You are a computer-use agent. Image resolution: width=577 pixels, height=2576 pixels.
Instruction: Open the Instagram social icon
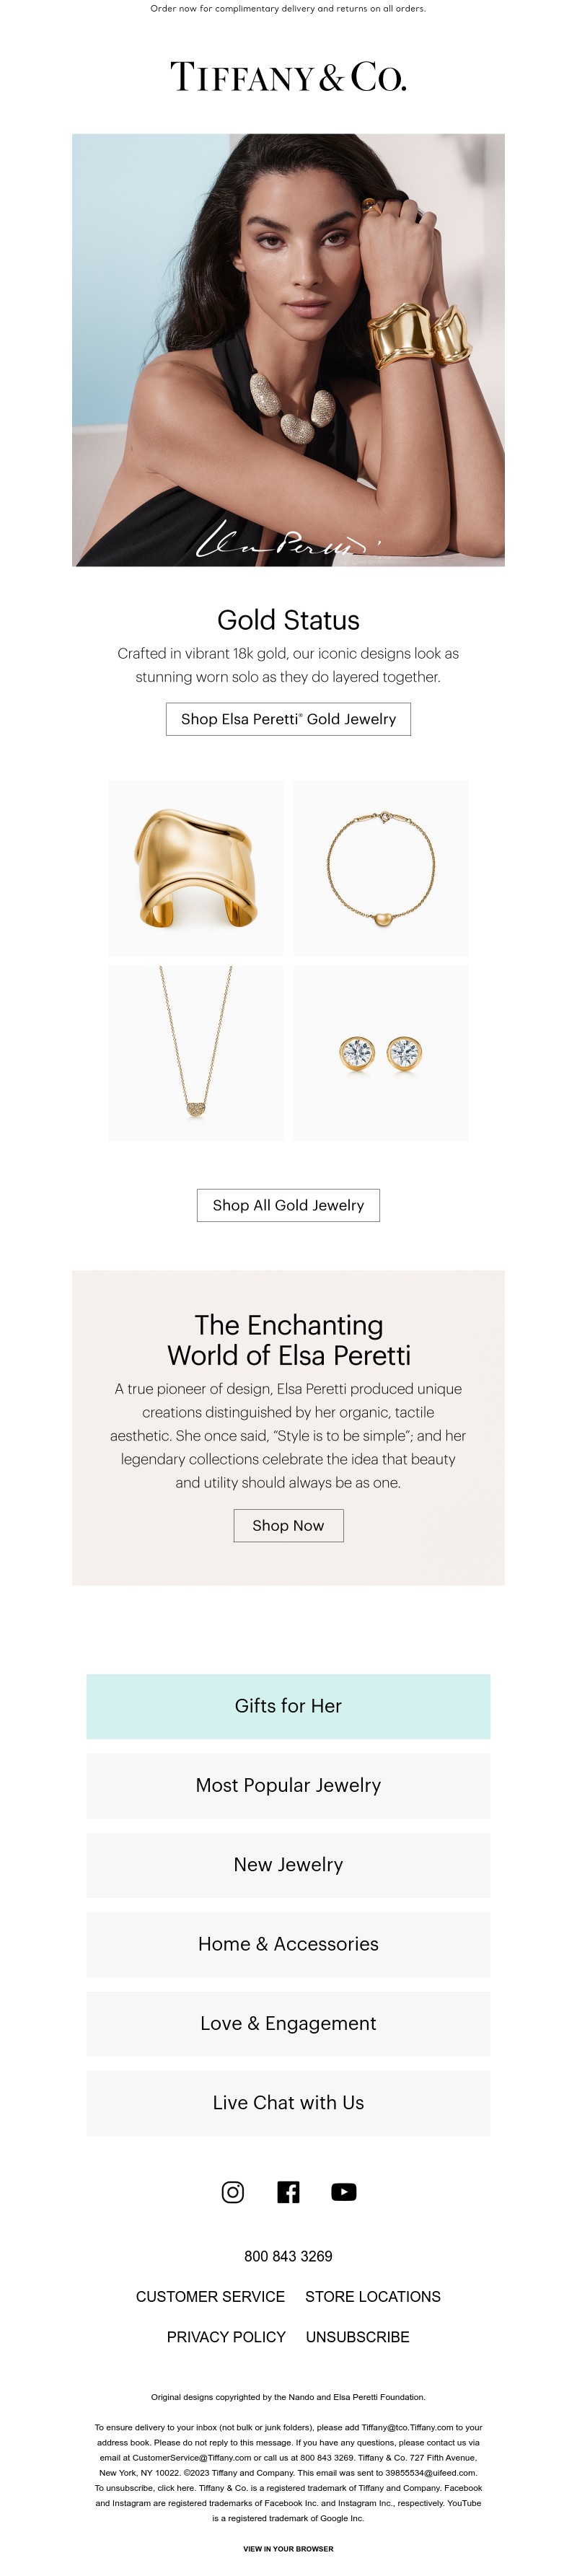[x=233, y=2192]
